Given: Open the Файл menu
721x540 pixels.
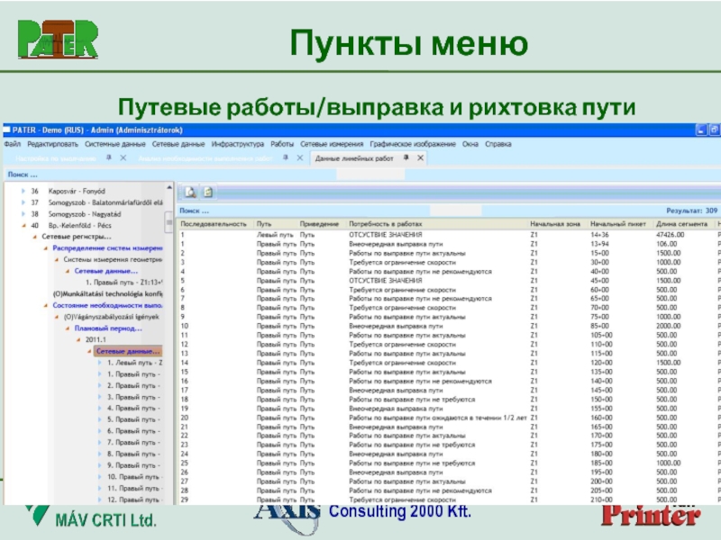Looking at the screenshot, I should point(13,144).
